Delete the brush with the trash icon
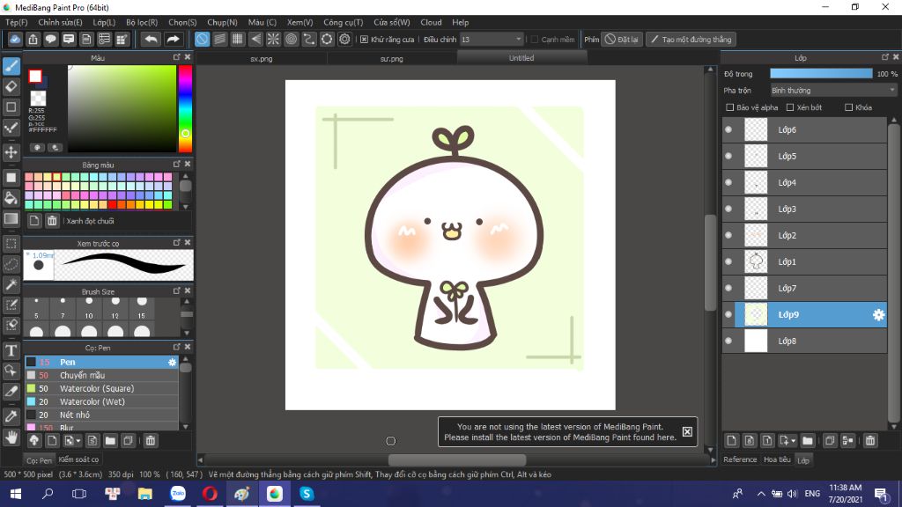902x507 pixels. (150, 441)
